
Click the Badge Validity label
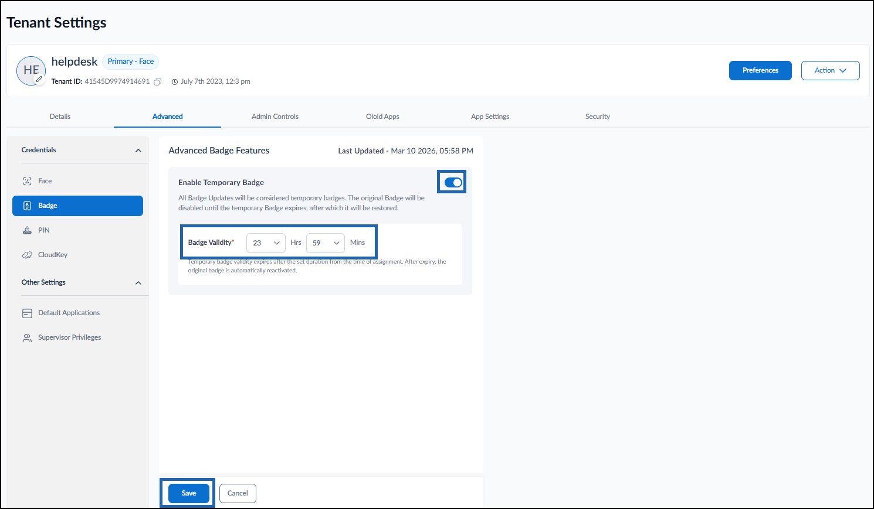point(211,242)
